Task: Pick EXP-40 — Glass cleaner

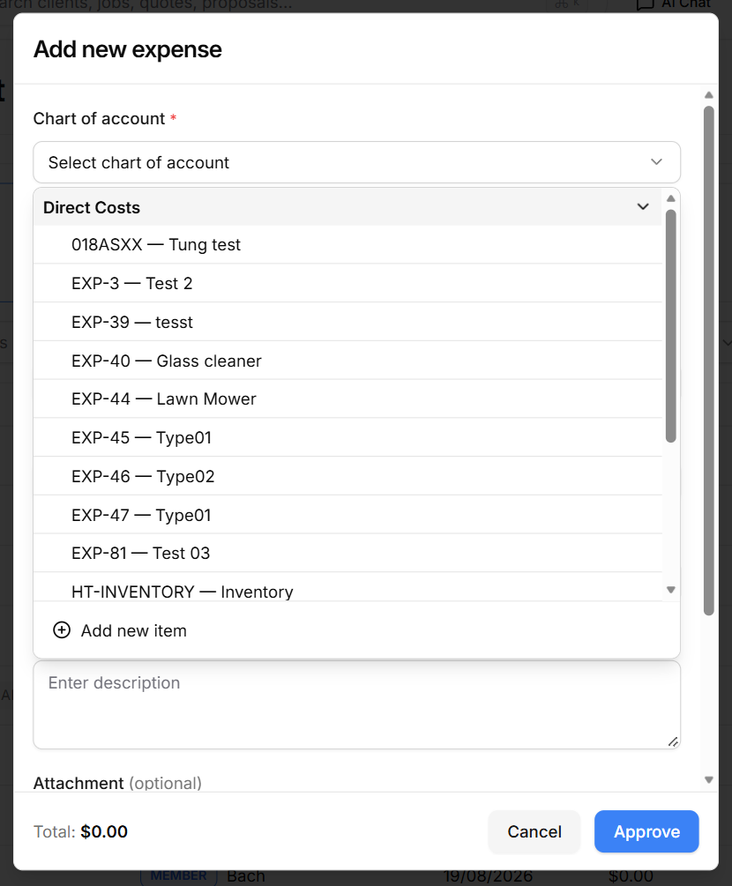Action: (347, 361)
